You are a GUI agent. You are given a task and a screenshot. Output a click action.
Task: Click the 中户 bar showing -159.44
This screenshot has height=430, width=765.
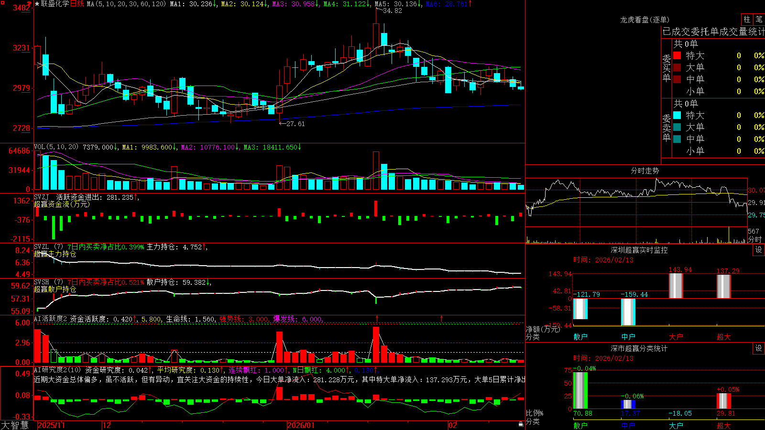(x=628, y=312)
